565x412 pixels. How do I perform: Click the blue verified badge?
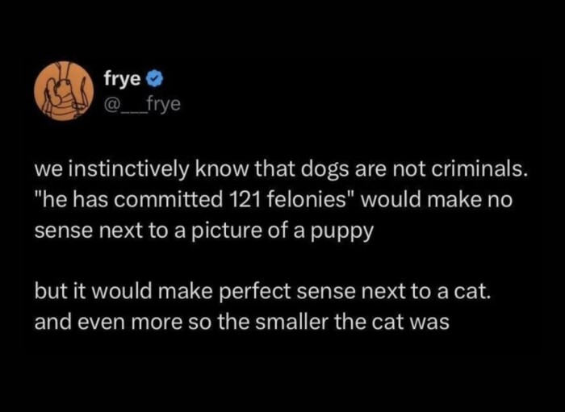(158, 80)
